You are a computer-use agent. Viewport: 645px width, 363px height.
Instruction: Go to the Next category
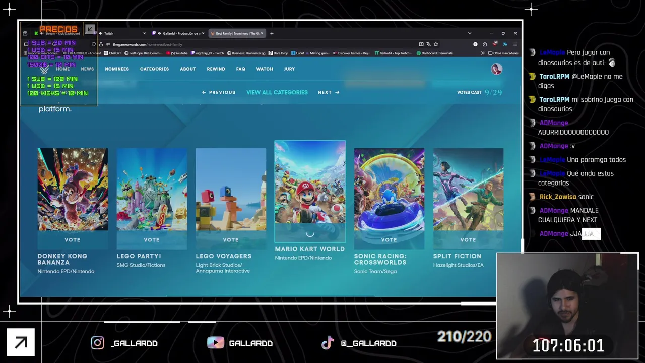click(x=329, y=92)
